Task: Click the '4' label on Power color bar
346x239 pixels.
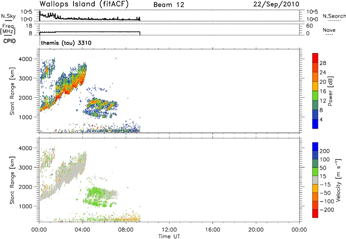Action: coord(321,119)
